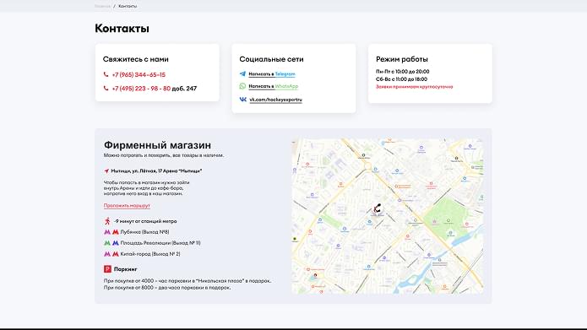The height and width of the screenshot is (330, 587).
Task: Click the Пн-Пт с 10:00 до 20:00 hours text
Action: (x=402, y=72)
